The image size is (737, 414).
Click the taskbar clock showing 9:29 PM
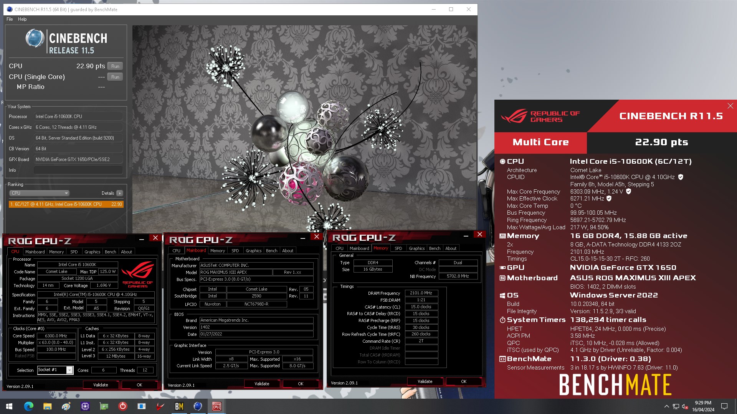coord(703,406)
